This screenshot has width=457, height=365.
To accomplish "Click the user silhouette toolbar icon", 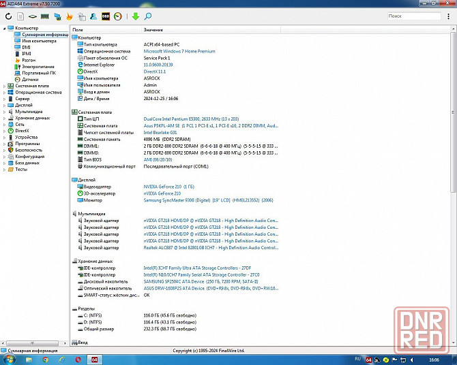I will [x=93, y=16].
